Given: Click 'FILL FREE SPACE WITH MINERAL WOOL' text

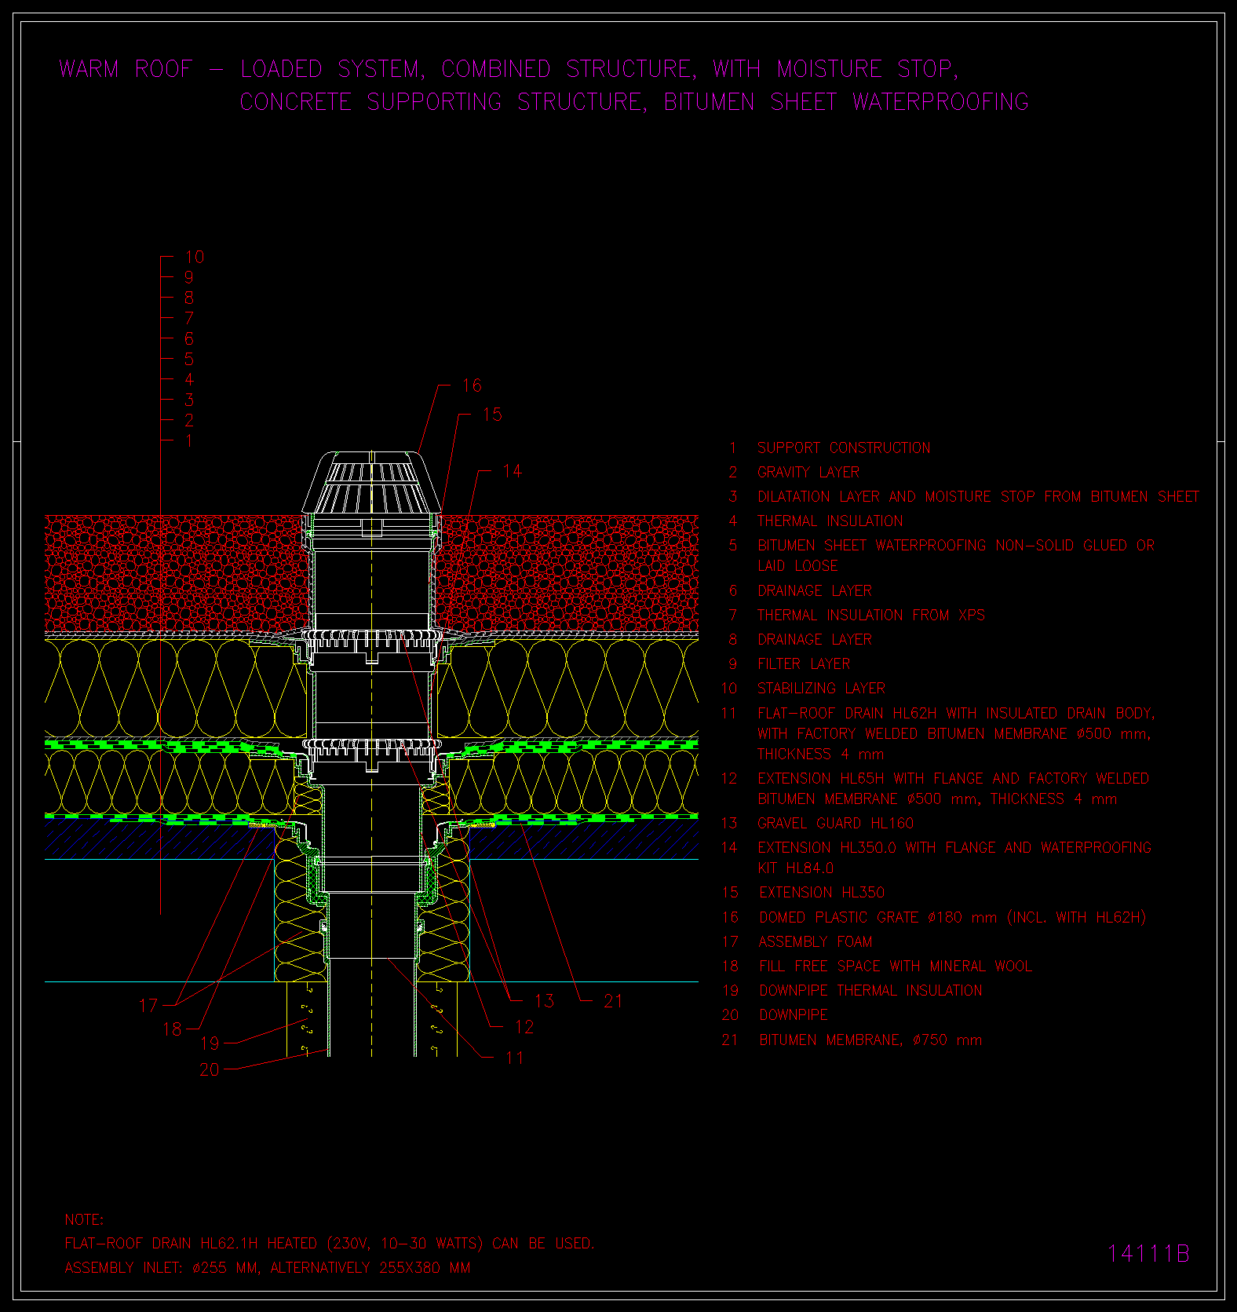Looking at the screenshot, I should 896,967.
